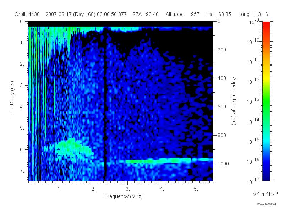Click the 'Orbit: 4430' header text
The height and width of the screenshot is (213, 284).
27,14
